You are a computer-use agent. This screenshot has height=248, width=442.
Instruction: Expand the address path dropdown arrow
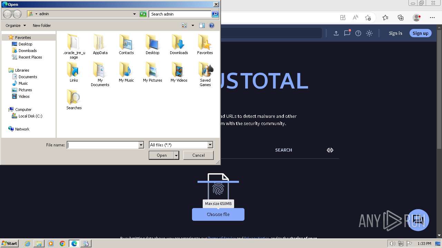(134, 14)
